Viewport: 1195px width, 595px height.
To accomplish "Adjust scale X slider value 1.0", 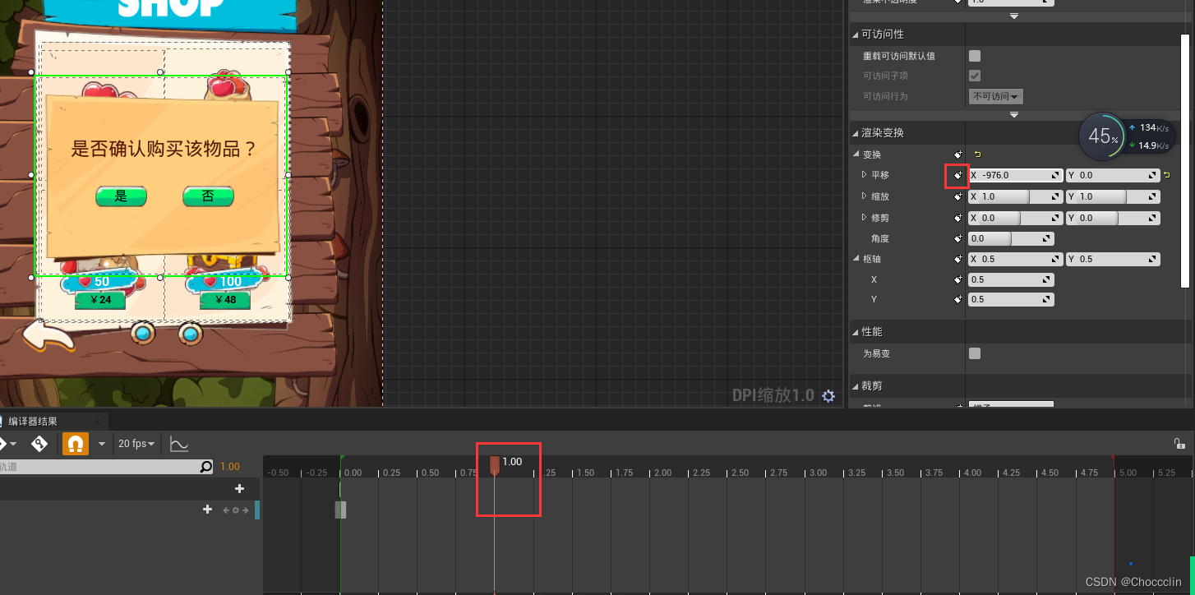I will (1015, 196).
